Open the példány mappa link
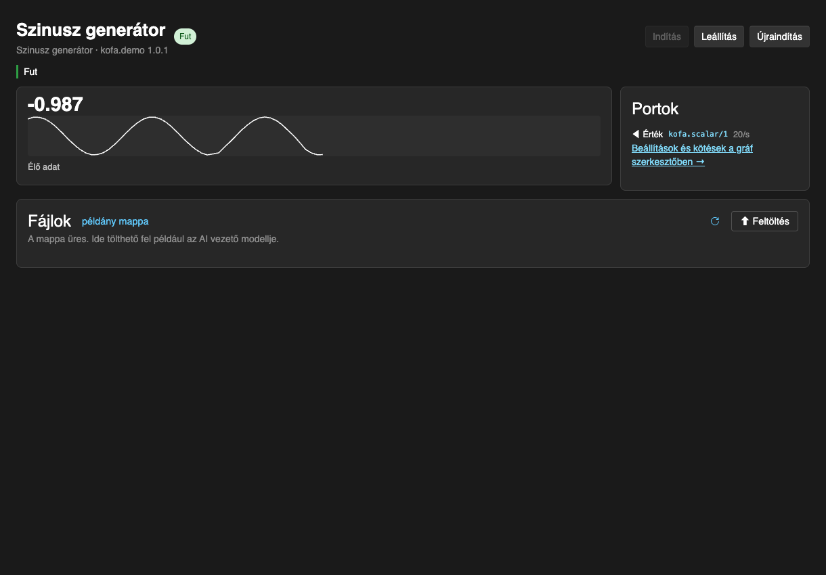Viewport: 826px width, 575px height. click(115, 221)
